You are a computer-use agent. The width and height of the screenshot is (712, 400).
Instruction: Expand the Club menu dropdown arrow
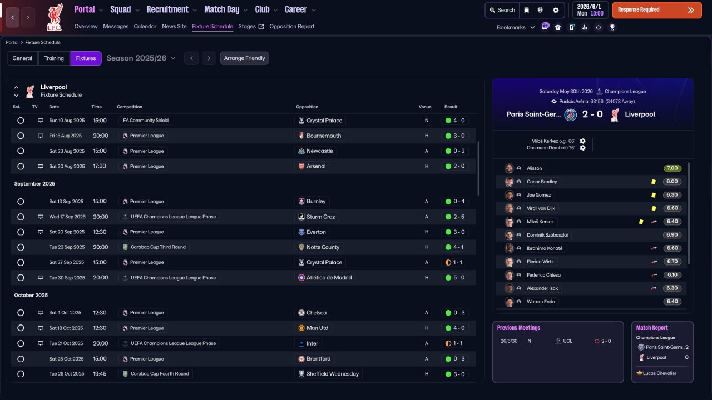tap(275, 10)
